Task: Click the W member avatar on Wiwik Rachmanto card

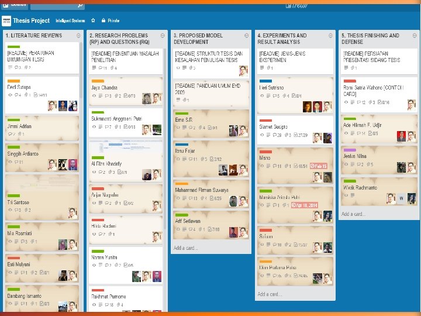Action: (x=401, y=198)
